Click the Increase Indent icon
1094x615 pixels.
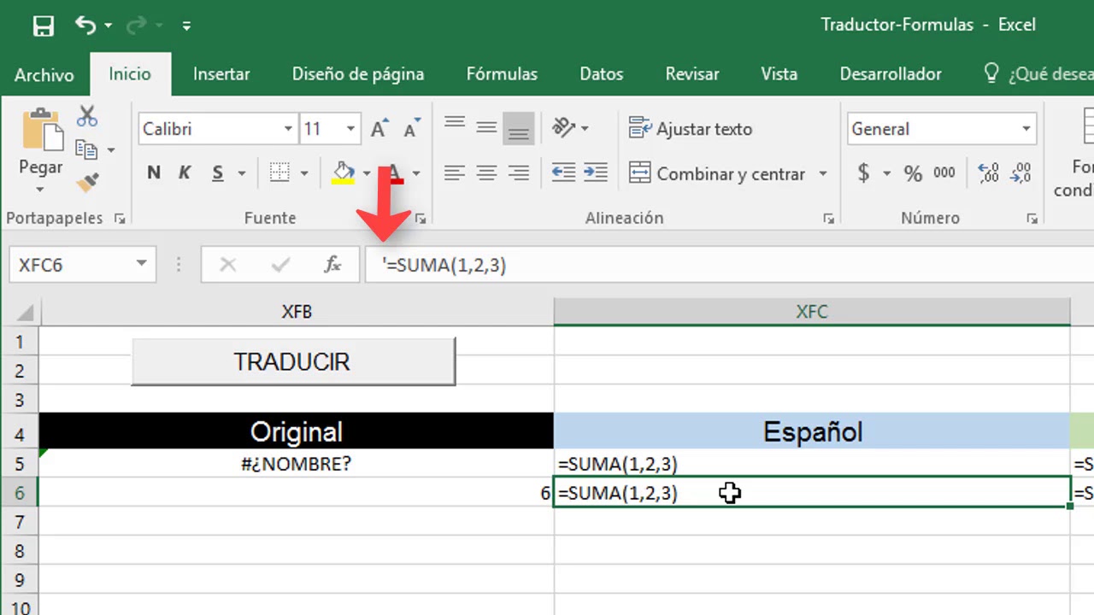point(596,173)
